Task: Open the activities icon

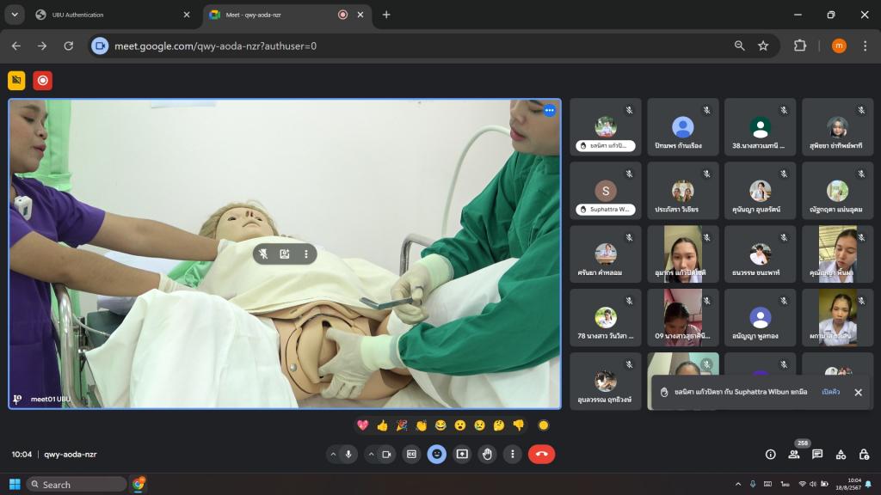Action: 841,455
